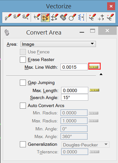Select the remove vertex pencil tool with minus
The image size is (118, 163).
tap(110, 17)
